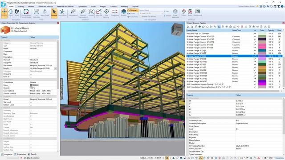The image size is (285, 160).
Task: Click the Plane Selection tool
Action: click(175, 13)
